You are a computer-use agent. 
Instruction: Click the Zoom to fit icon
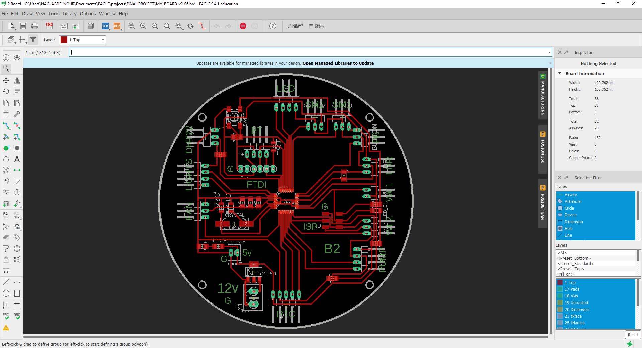[x=132, y=26]
